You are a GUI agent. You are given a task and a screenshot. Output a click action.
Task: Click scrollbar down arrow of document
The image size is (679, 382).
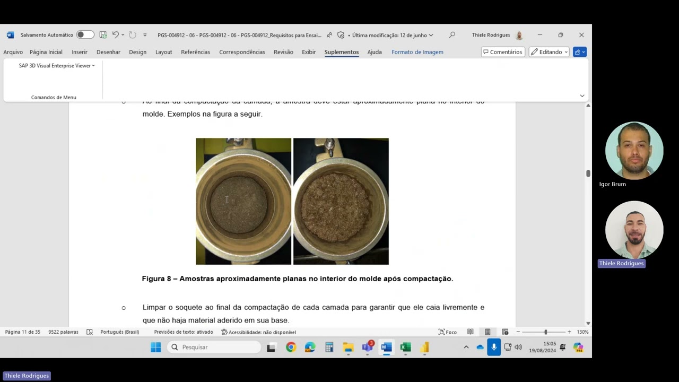pyautogui.click(x=588, y=323)
